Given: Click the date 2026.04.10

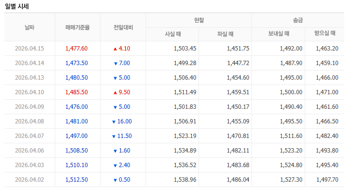Looking at the screenshot, I should click(x=30, y=92).
